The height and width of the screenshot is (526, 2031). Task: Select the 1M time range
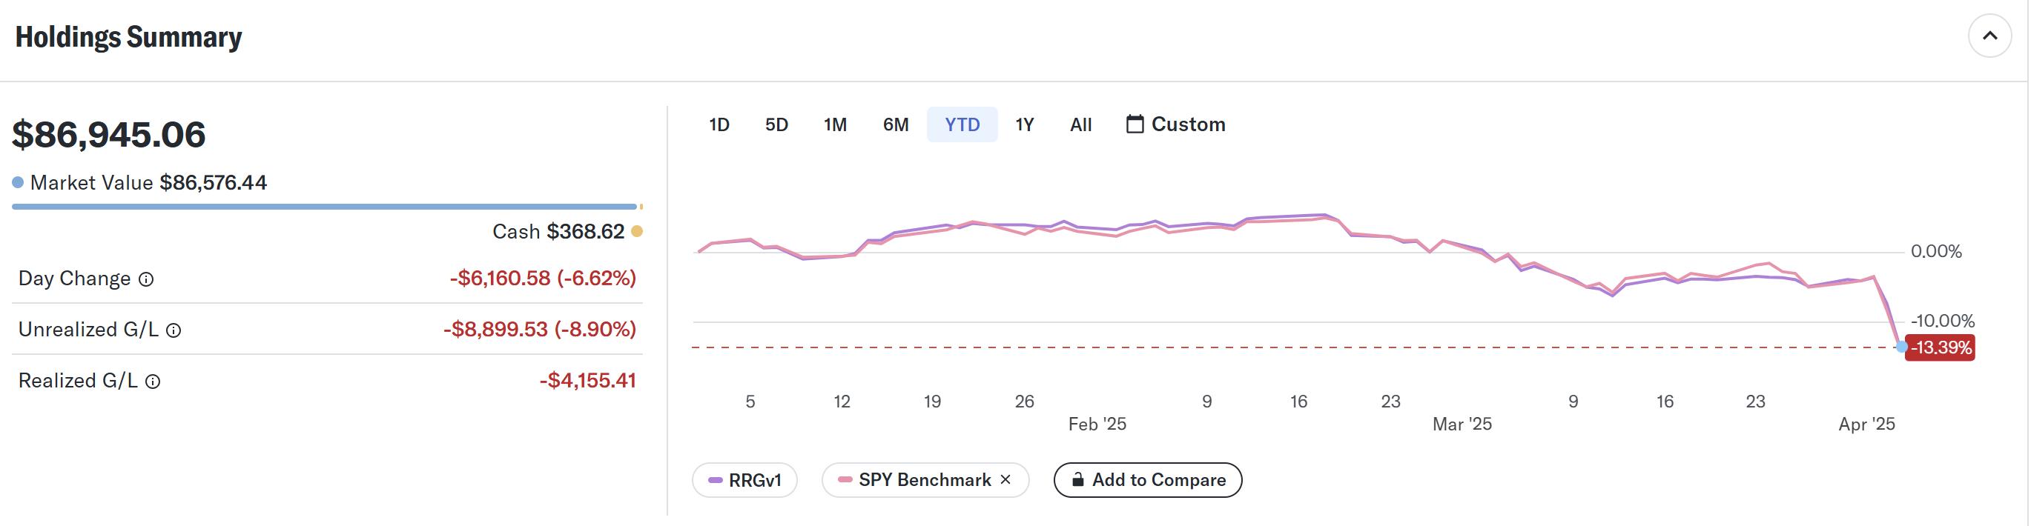point(835,124)
